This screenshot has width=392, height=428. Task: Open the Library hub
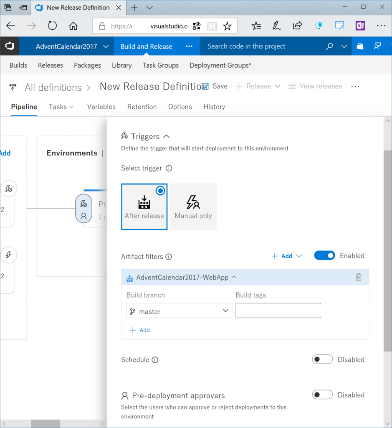(121, 65)
